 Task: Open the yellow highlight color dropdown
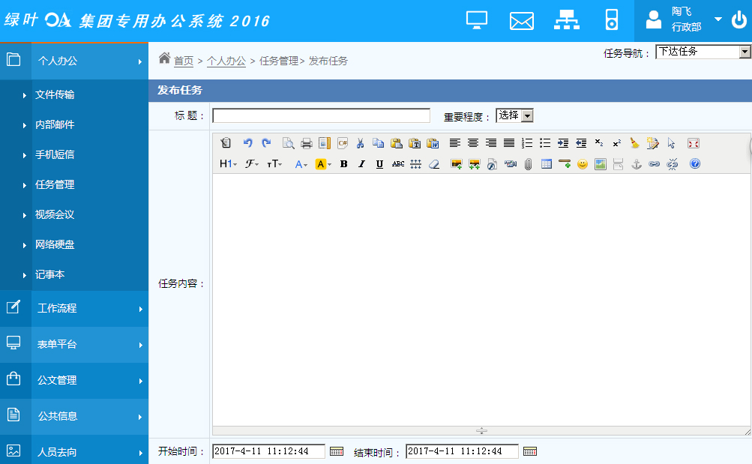tap(324, 164)
